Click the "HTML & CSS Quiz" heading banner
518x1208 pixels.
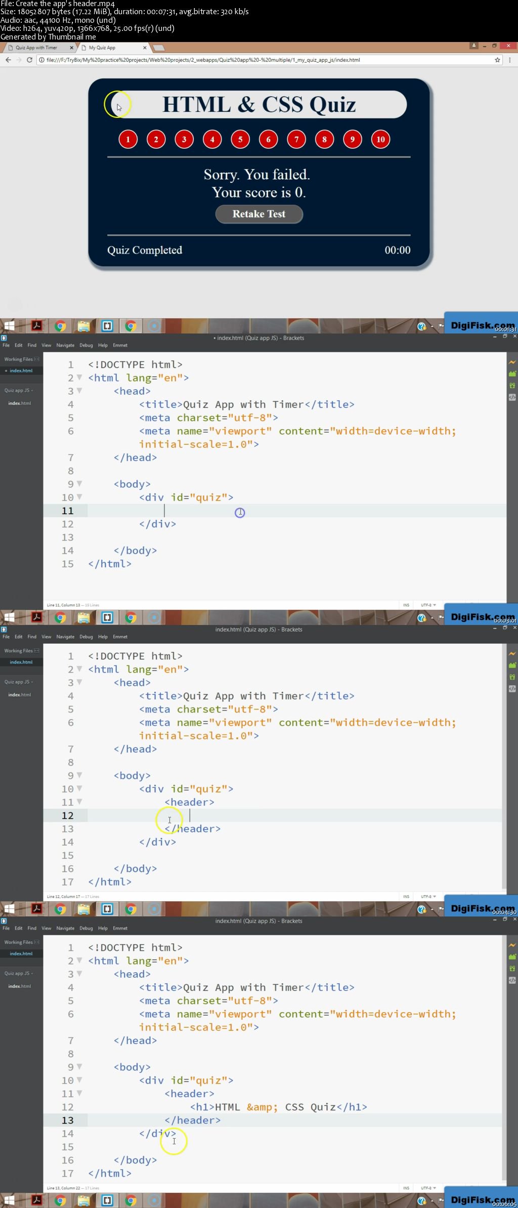(x=259, y=105)
